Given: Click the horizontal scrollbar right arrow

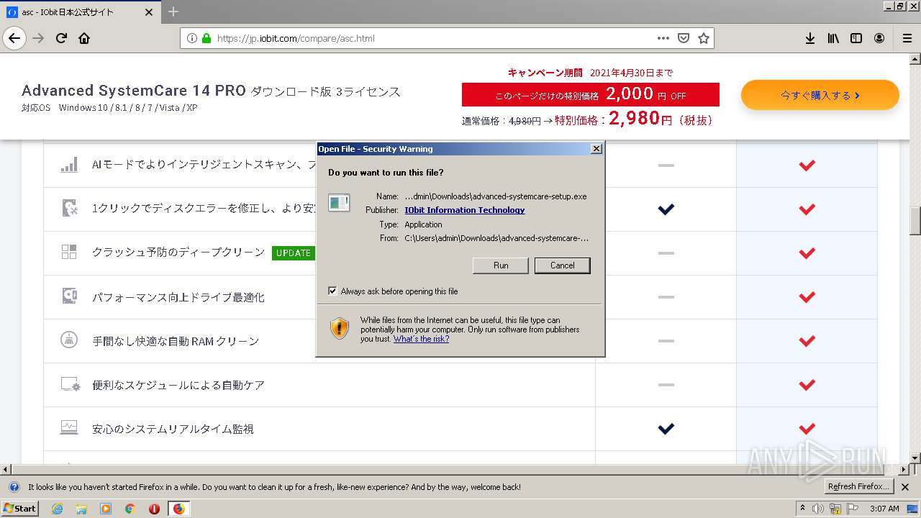Looking at the screenshot, I should tap(904, 468).
